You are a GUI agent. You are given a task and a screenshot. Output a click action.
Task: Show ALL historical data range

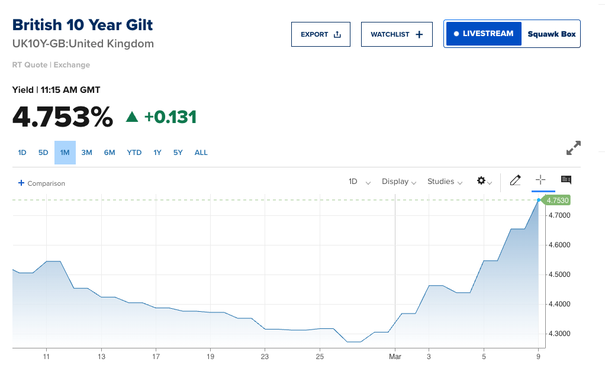point(201,153)
